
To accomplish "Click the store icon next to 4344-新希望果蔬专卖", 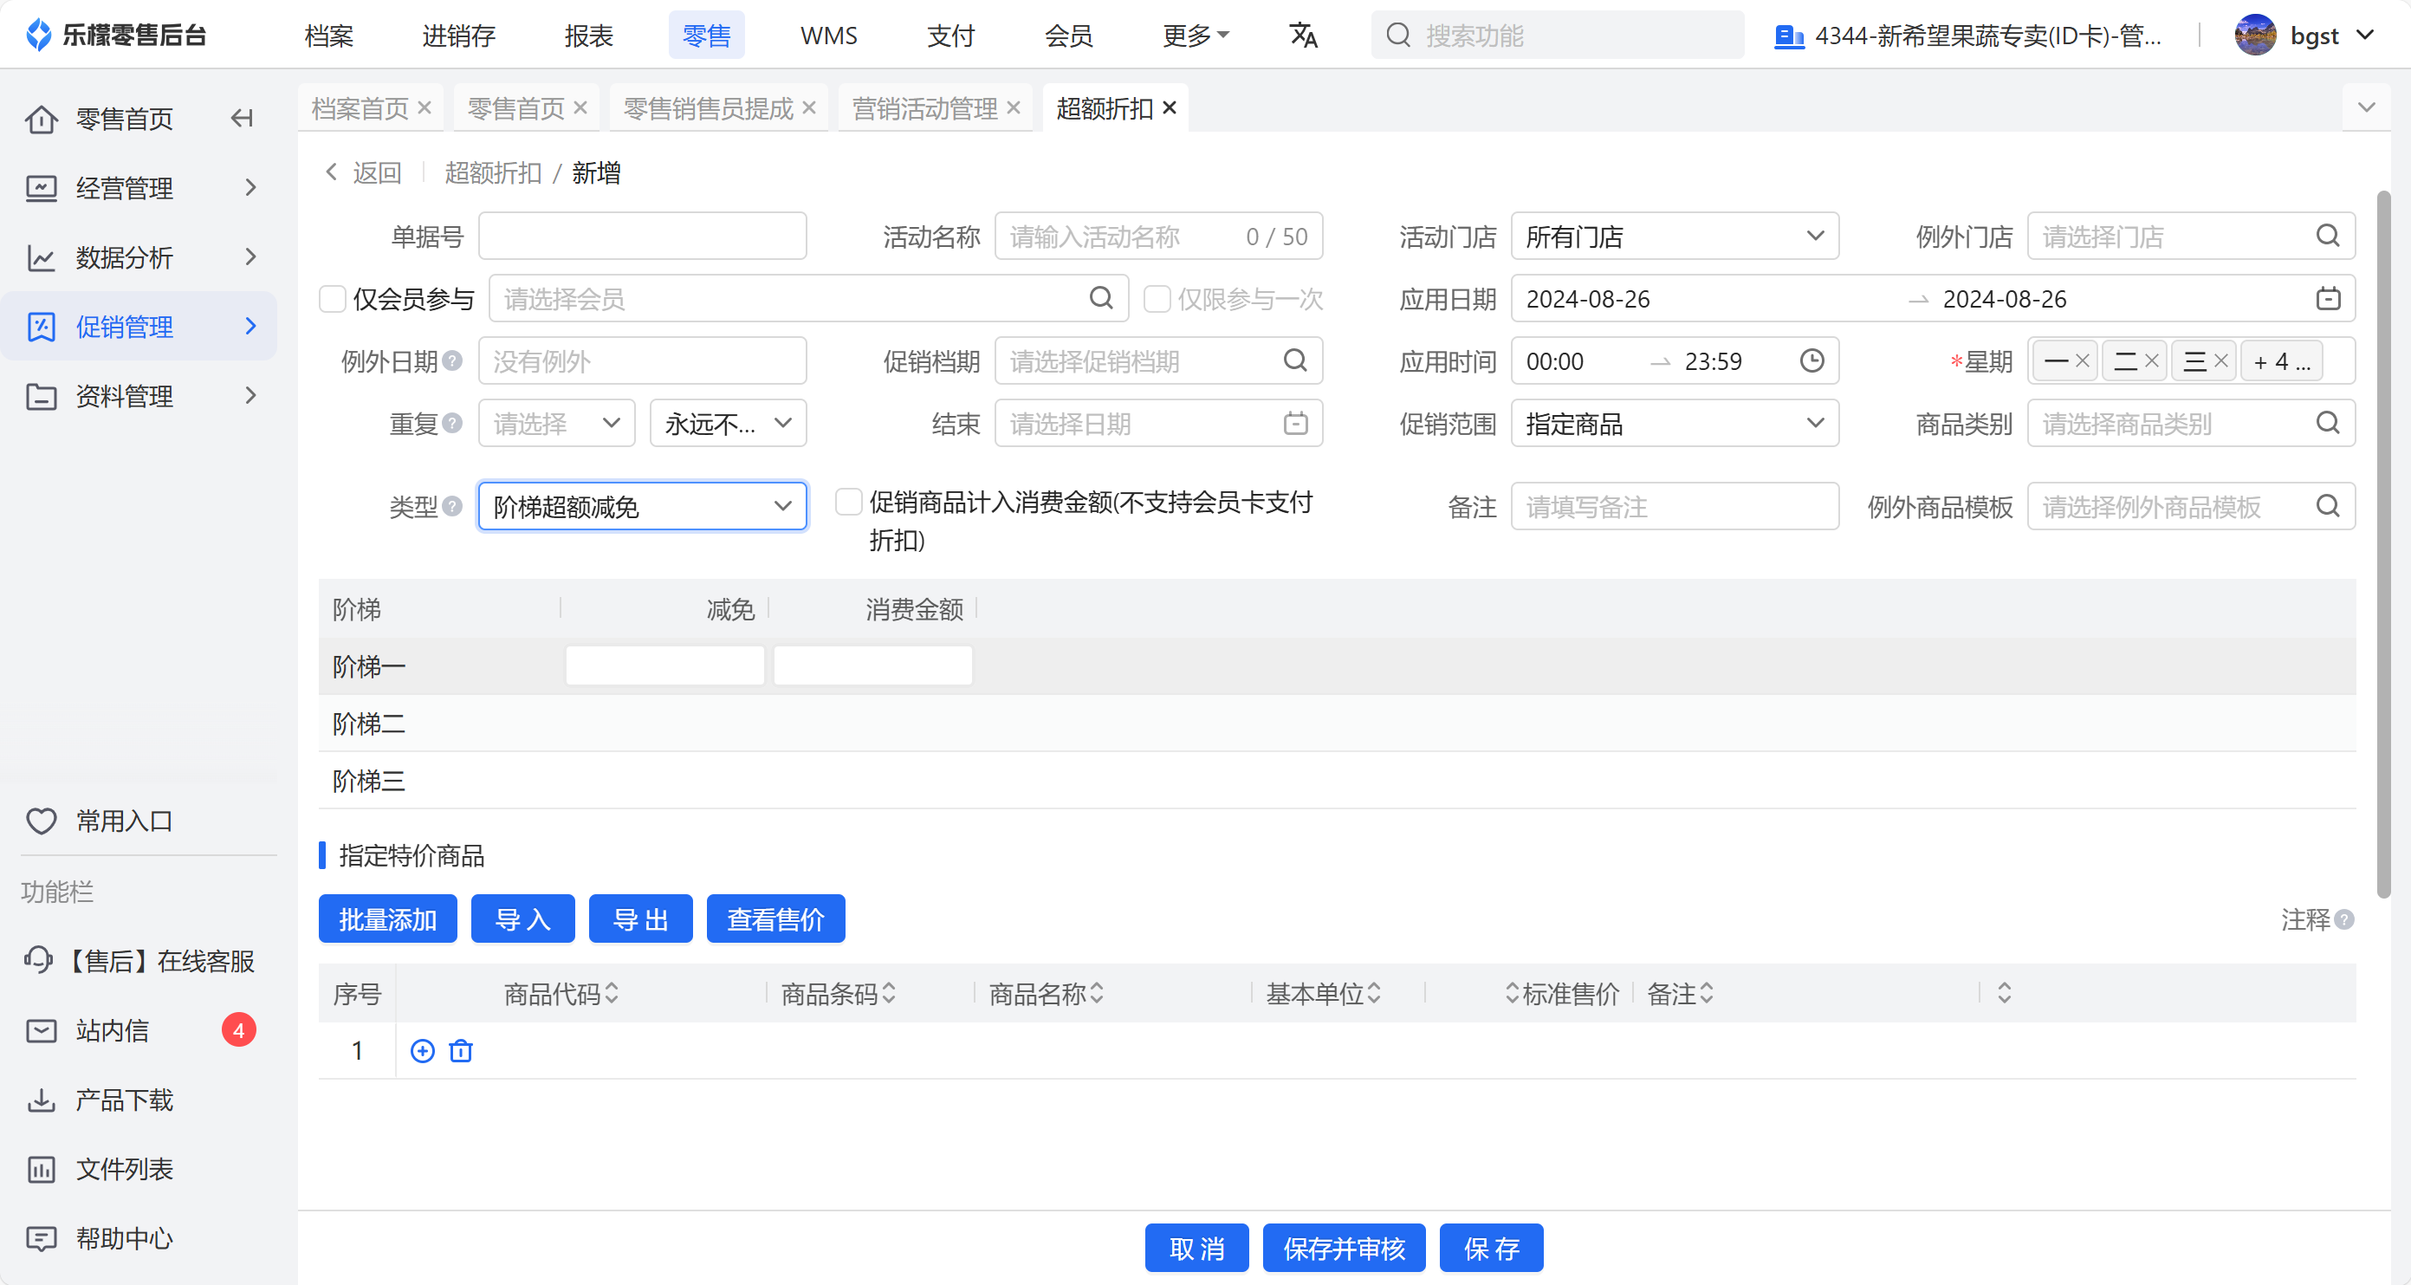I will (1789, 36).
